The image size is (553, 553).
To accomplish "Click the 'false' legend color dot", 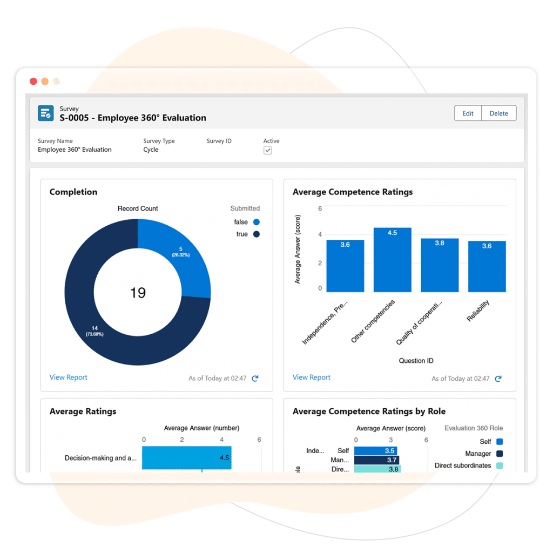I will point(256,222).
